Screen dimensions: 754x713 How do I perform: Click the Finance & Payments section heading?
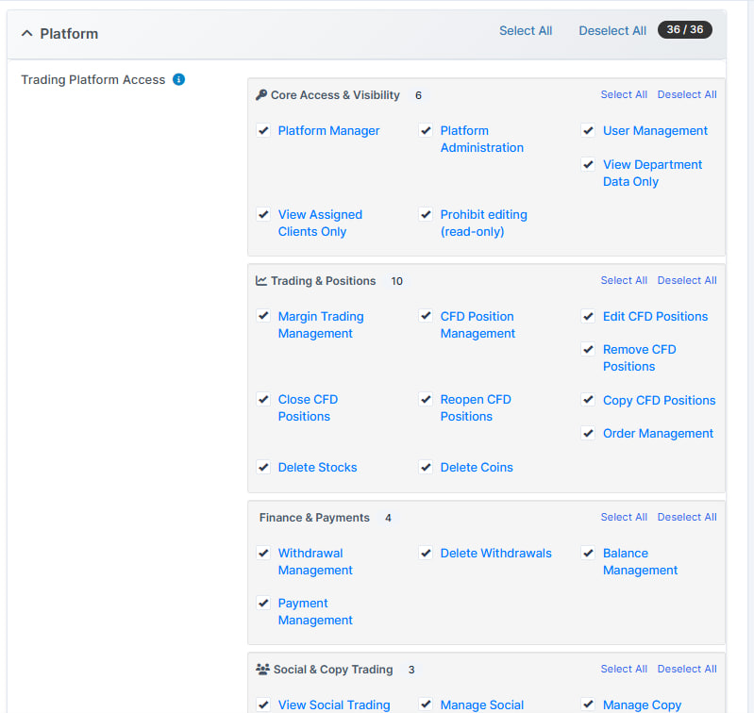coord(314,518)
